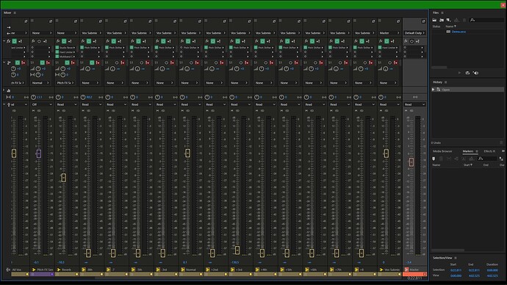Toggle the fx power button on Reverb track
507x285 pixels.
click(x=64, y=41)
